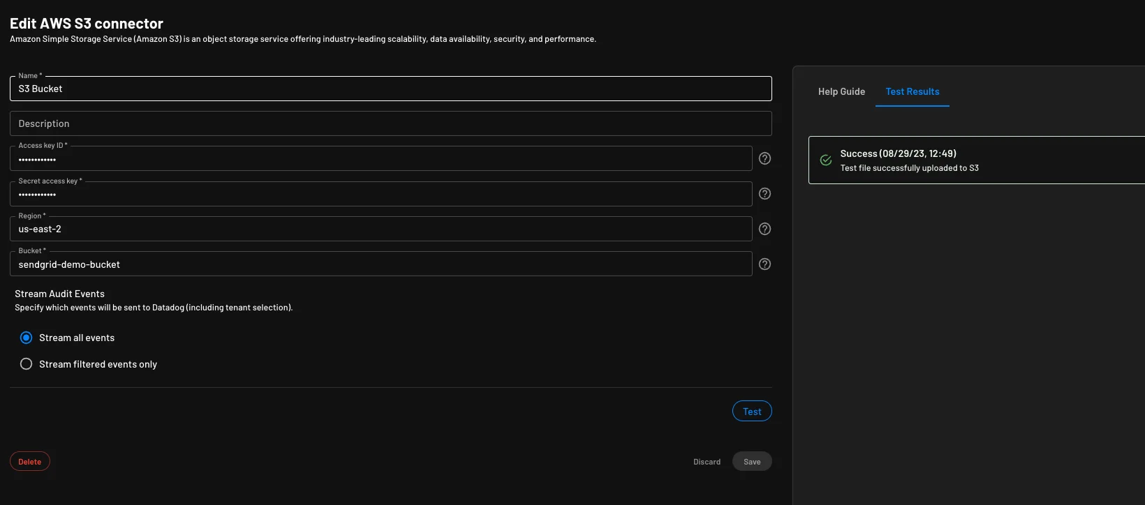Click the Edit AWS S3 connector title

(87, 23)
